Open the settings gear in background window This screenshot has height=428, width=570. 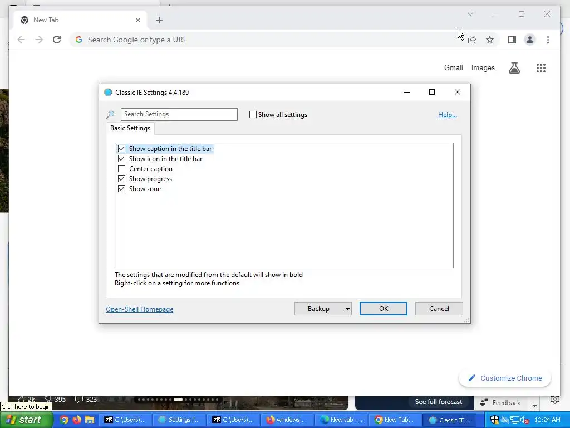554,400
